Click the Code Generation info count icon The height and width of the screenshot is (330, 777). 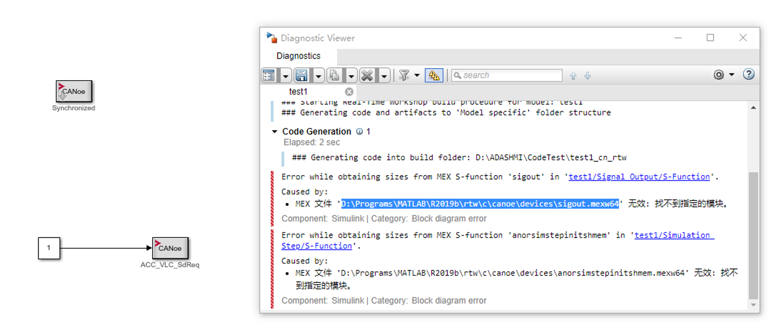pos(360,131)
